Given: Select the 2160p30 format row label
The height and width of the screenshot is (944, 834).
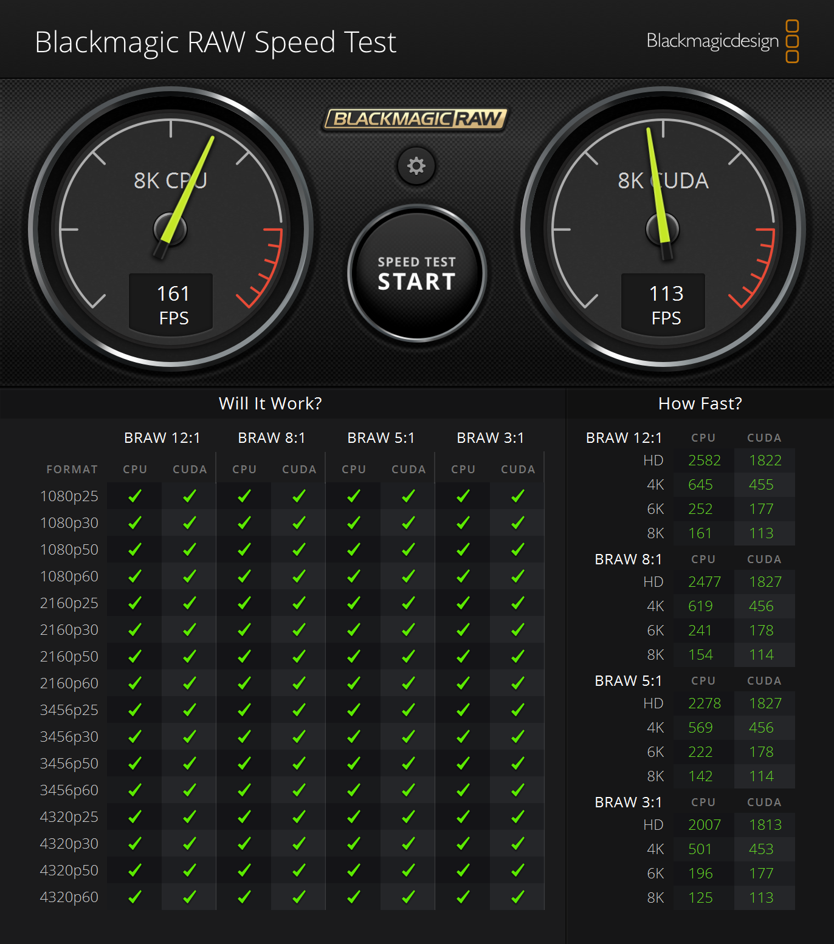Looking at the screenshot, I should (x=69, y=631).
